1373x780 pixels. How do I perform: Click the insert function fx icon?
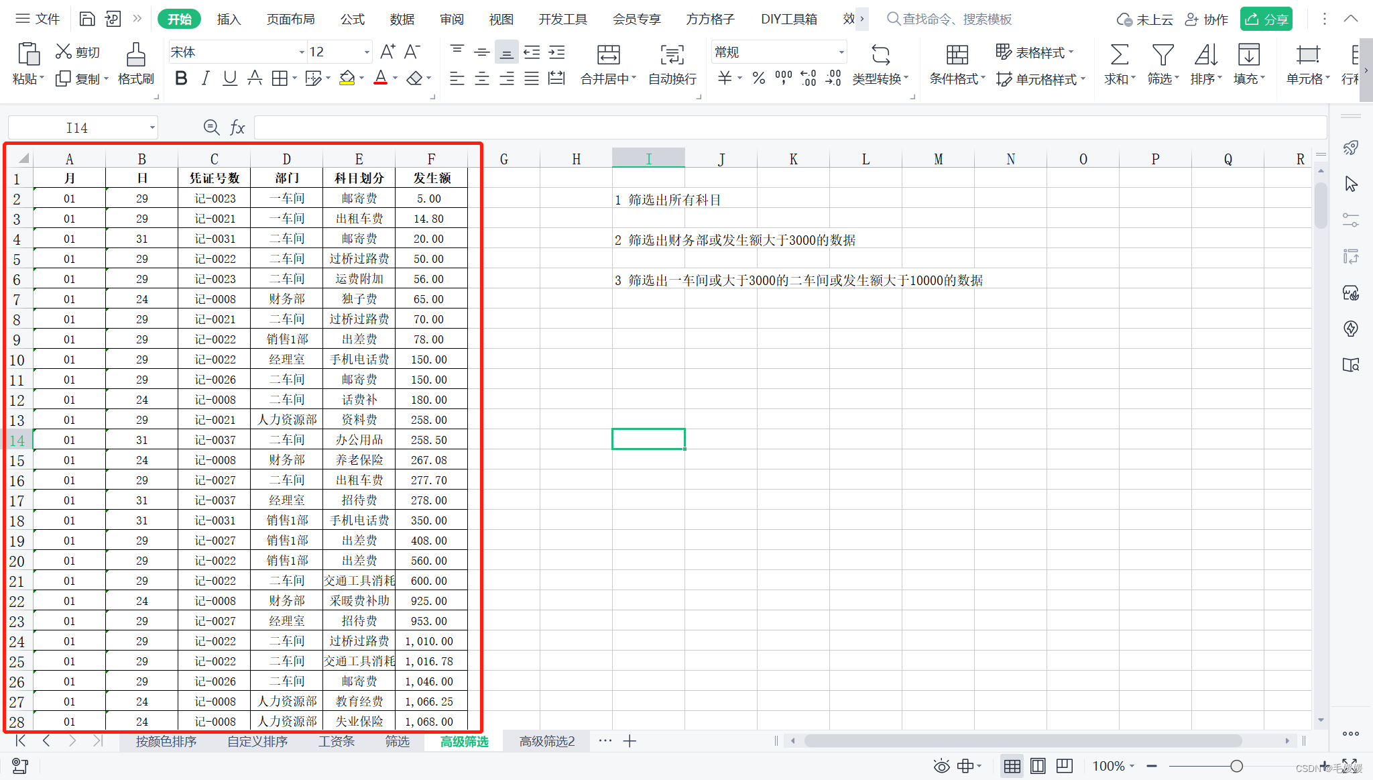pos(237,127)
